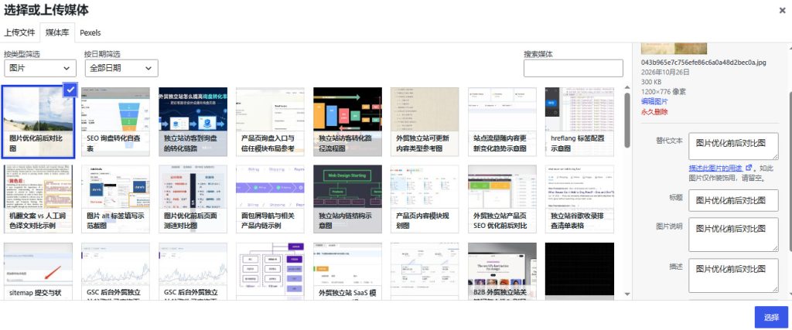Select the 外贸独立站 SaaS 模 thumbnail
The height and width of the screenshot is (330, 792).
(x=347, y=271)
